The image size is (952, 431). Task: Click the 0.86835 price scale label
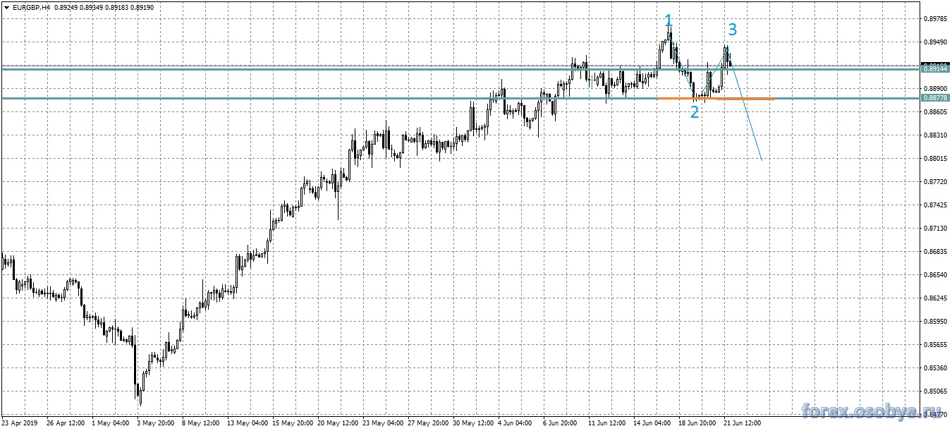click(936, 252)
